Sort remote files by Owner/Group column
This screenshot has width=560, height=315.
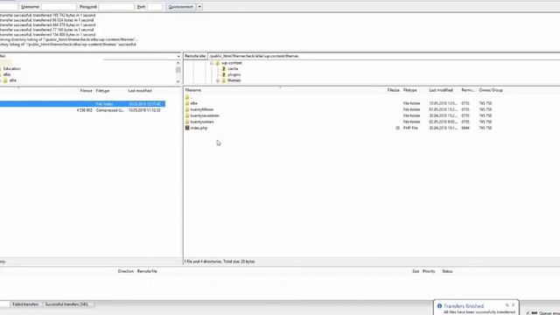point(491,90)
